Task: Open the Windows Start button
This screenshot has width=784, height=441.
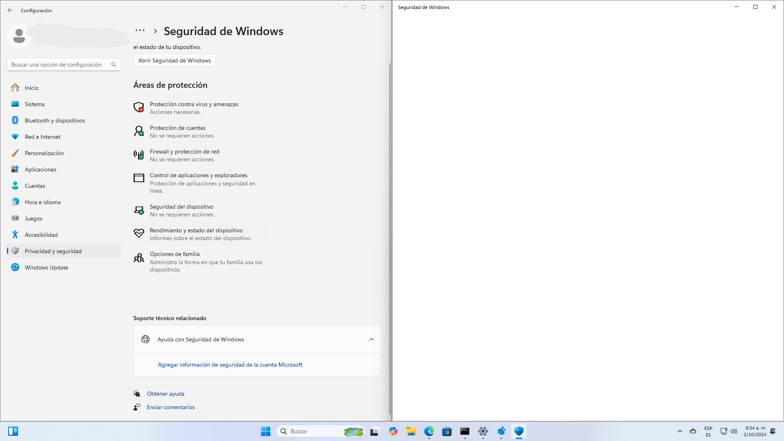Action: click(x=265, y=431)
